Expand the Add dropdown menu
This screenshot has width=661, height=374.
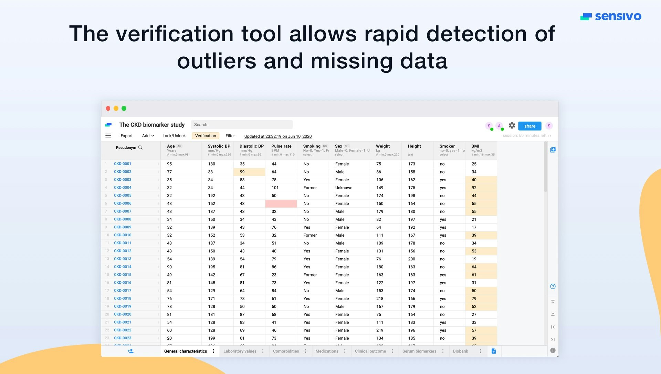click(x=148, y=136)
